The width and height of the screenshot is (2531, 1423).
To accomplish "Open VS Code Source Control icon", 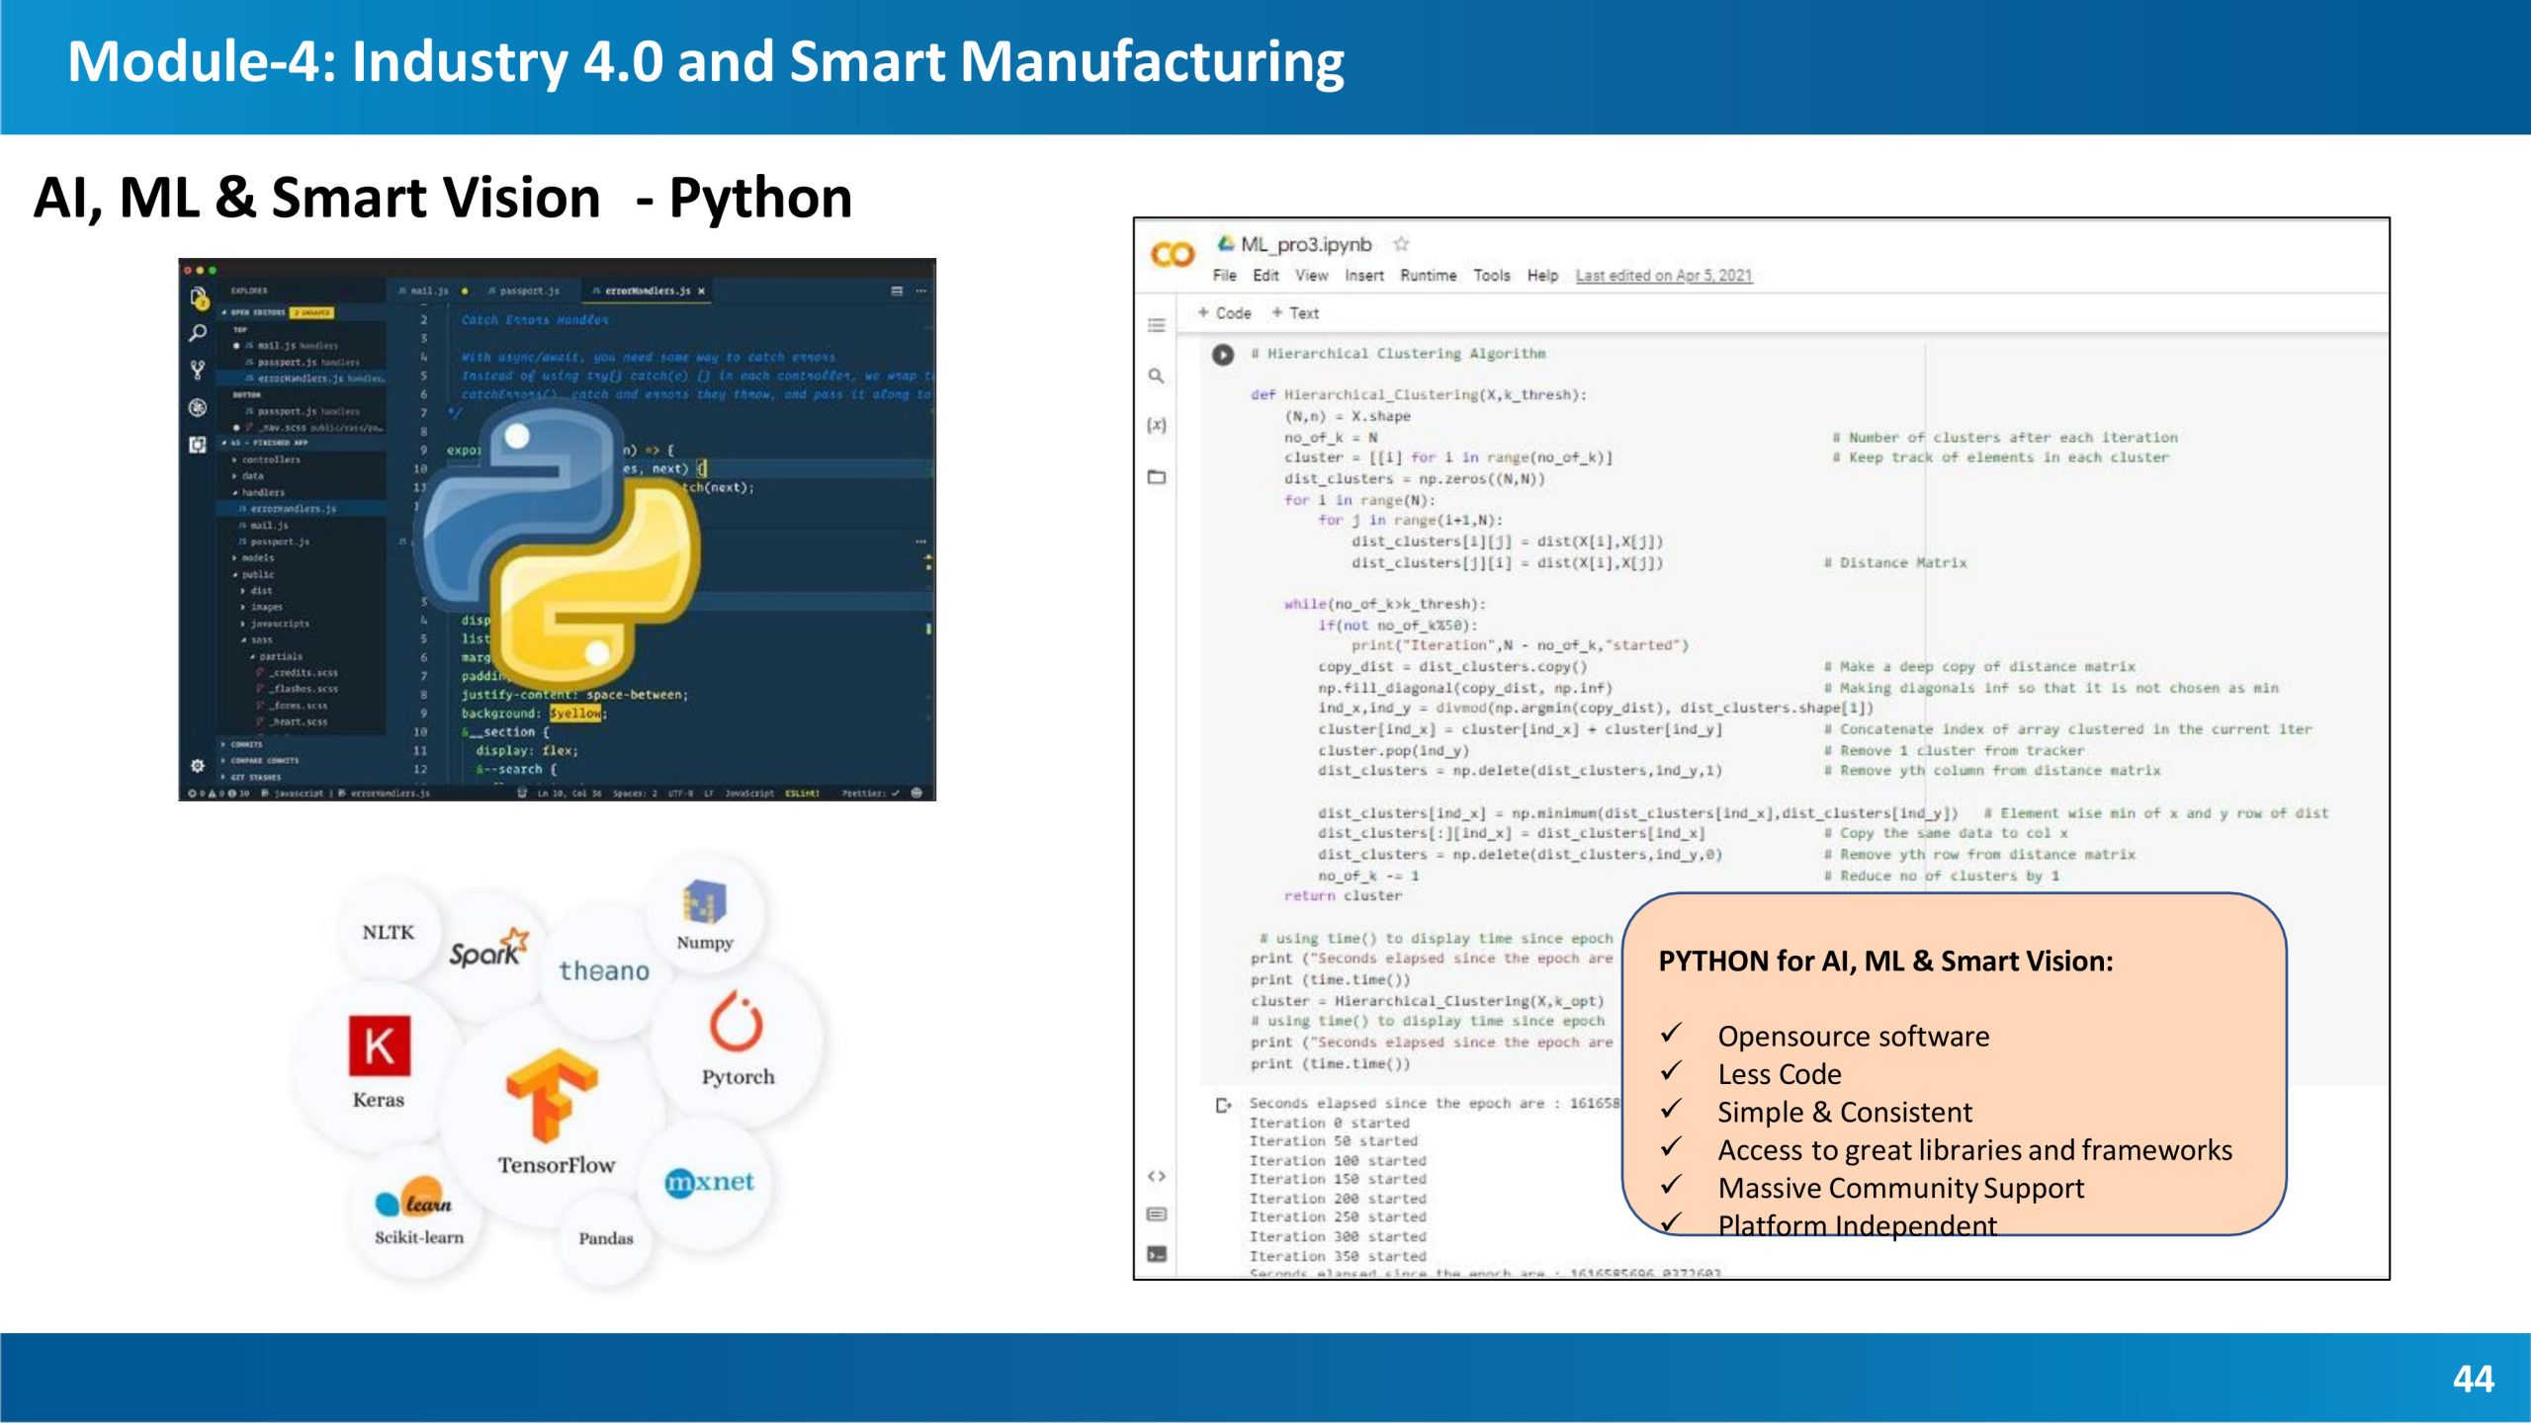I will coord(198,370).
